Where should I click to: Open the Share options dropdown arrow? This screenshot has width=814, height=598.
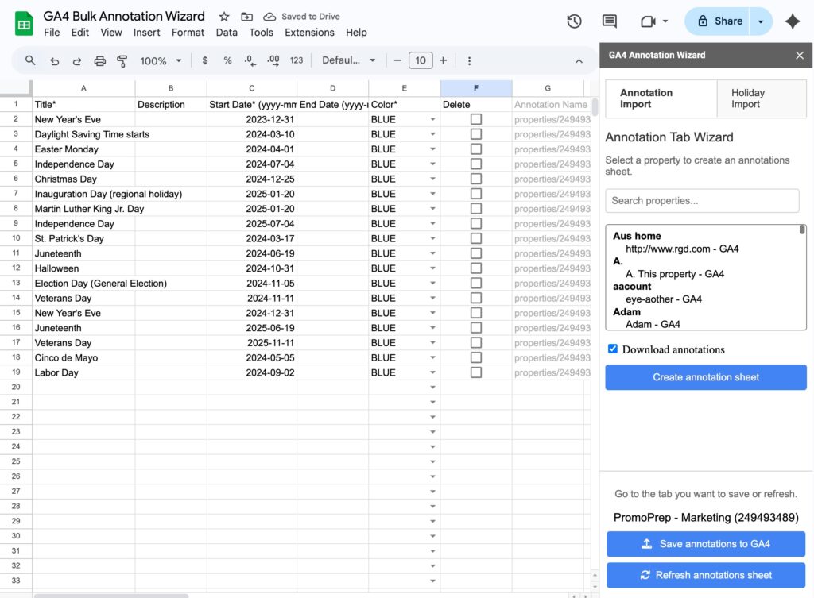pyautogui.click(x=761, y=21)
